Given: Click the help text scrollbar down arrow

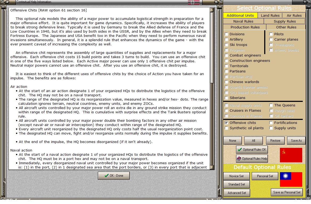Looking at the screenshot, I should point(212,167).
